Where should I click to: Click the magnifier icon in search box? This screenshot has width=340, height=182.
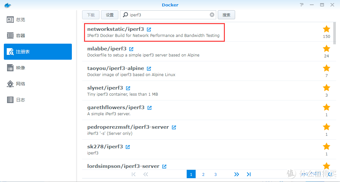[125, 15]
